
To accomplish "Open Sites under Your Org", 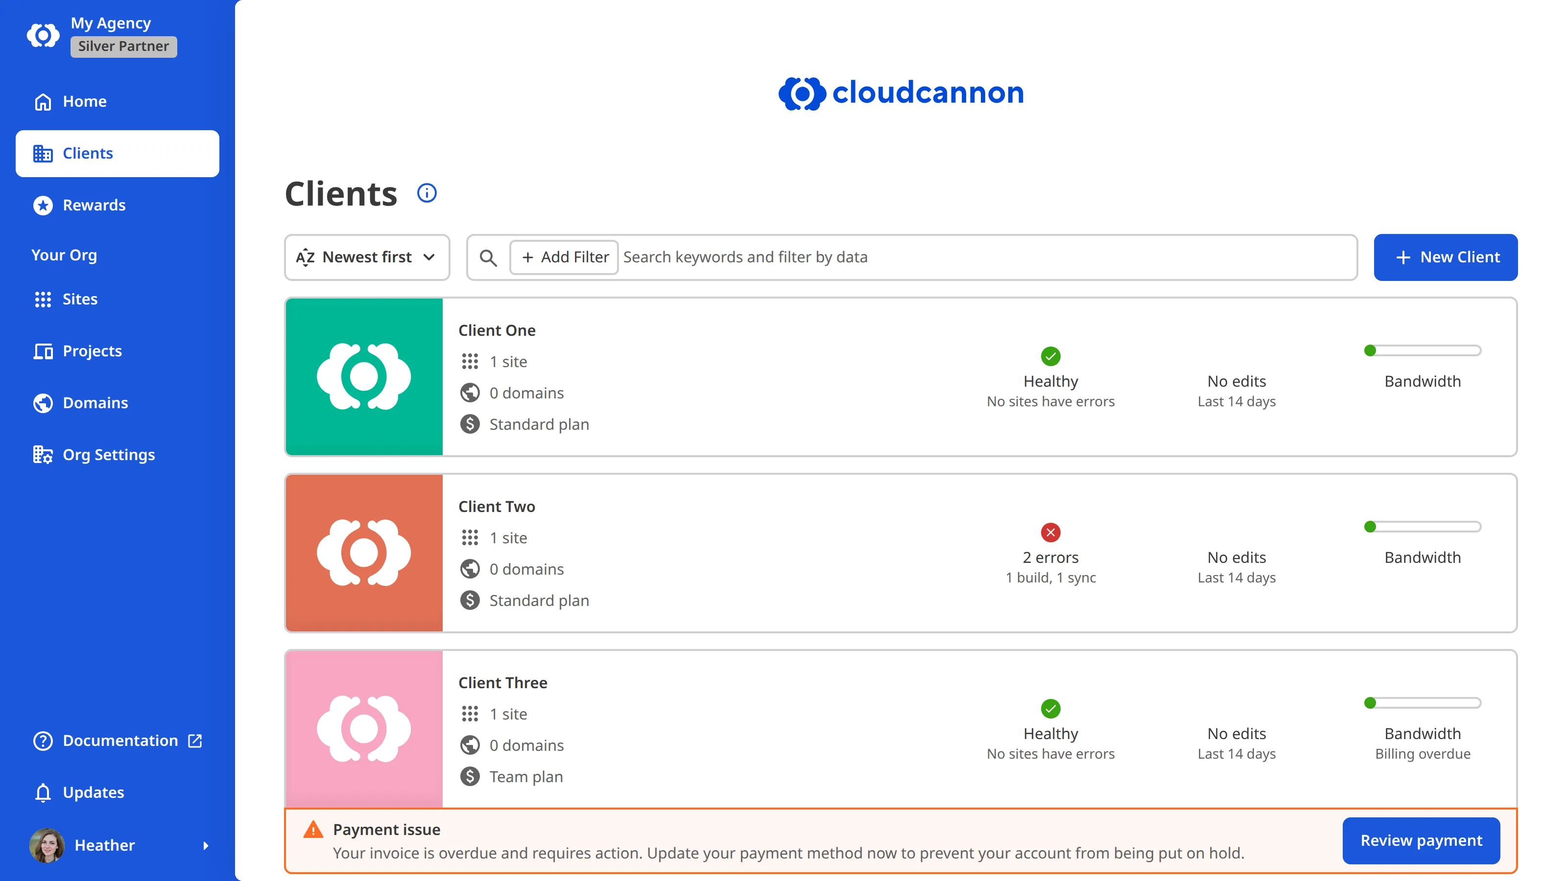I will point(118,299).
